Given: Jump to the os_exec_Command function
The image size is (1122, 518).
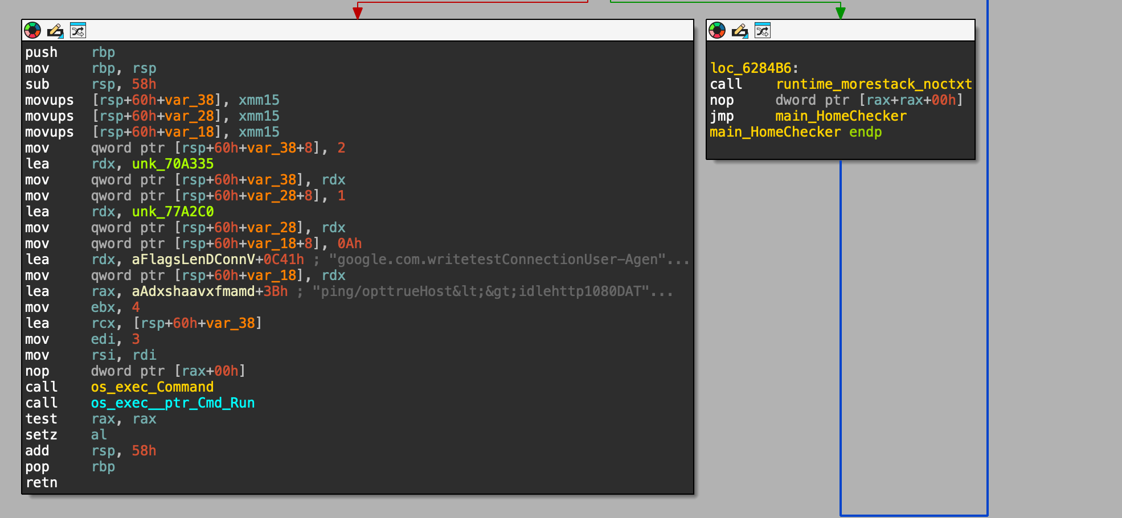Looking at the screenshot, I should (x=152, y=387).
